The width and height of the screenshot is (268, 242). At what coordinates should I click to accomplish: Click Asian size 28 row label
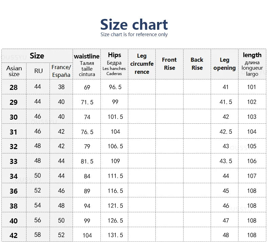coord(14,88)
